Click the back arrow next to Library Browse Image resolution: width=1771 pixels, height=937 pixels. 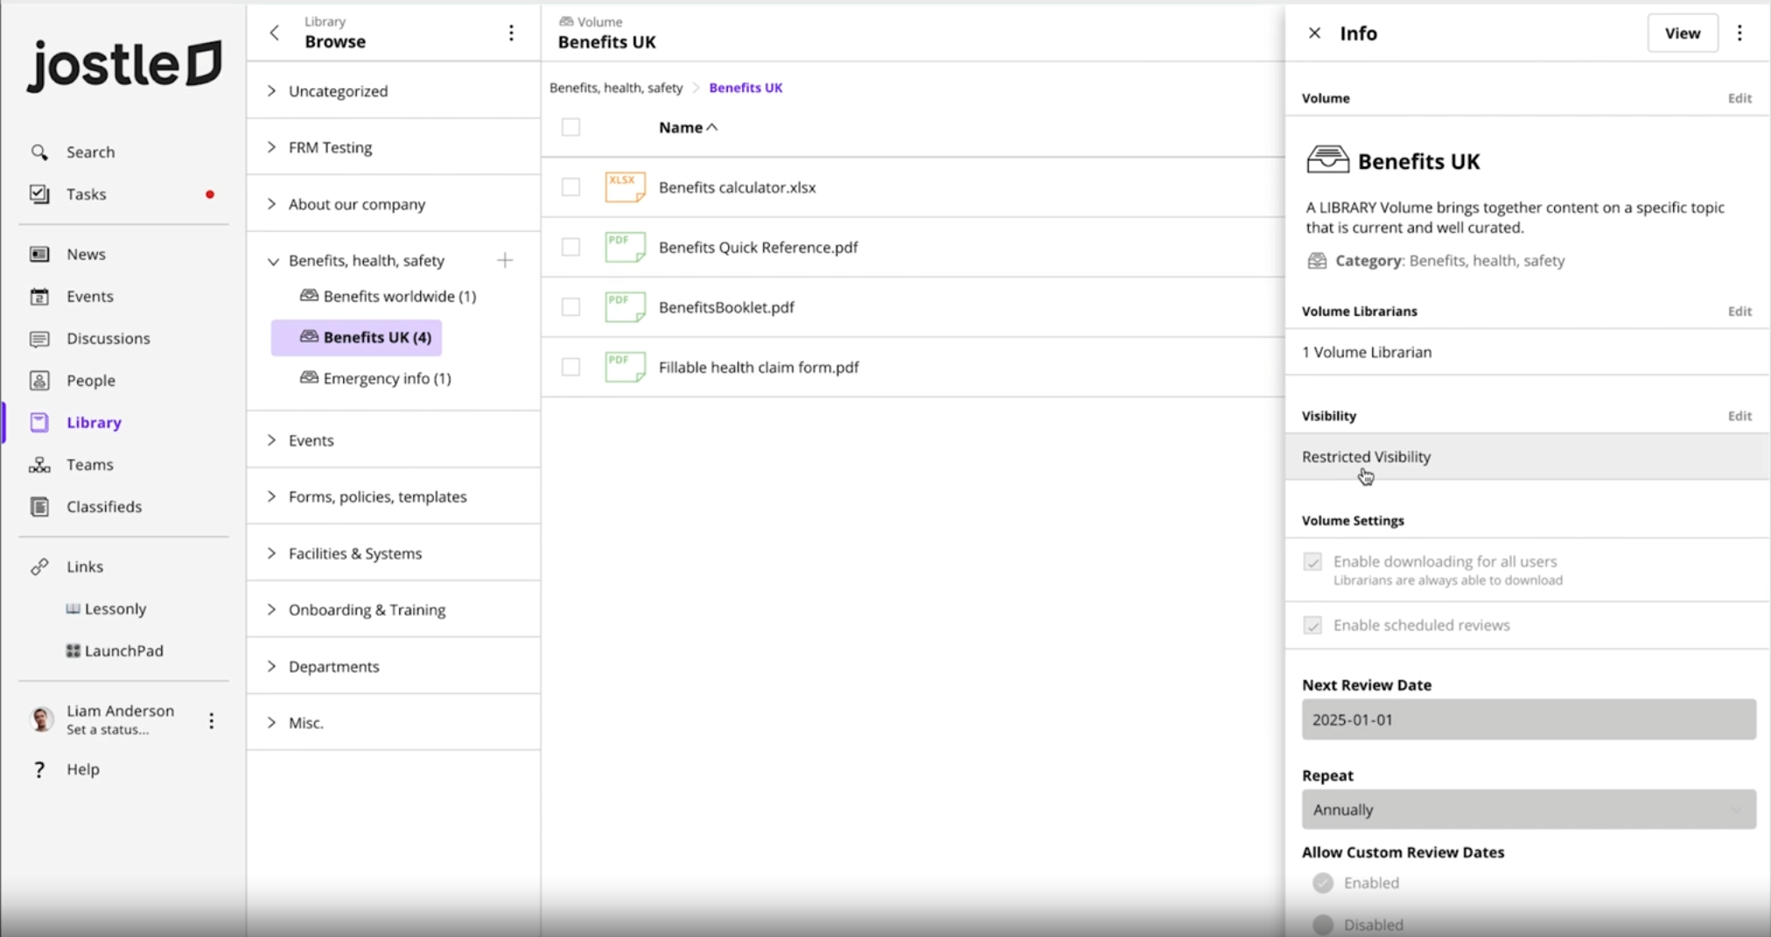(x=275, y=33)
